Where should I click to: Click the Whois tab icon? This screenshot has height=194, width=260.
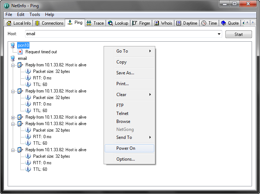pyautogui.click(x=156, y=23)
